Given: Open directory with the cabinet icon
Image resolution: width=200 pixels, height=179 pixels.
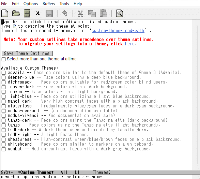Looking at the screenshot, I should coord(27,13).
